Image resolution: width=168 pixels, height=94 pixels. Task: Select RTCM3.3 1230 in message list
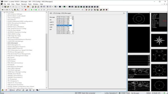point(64,31)
